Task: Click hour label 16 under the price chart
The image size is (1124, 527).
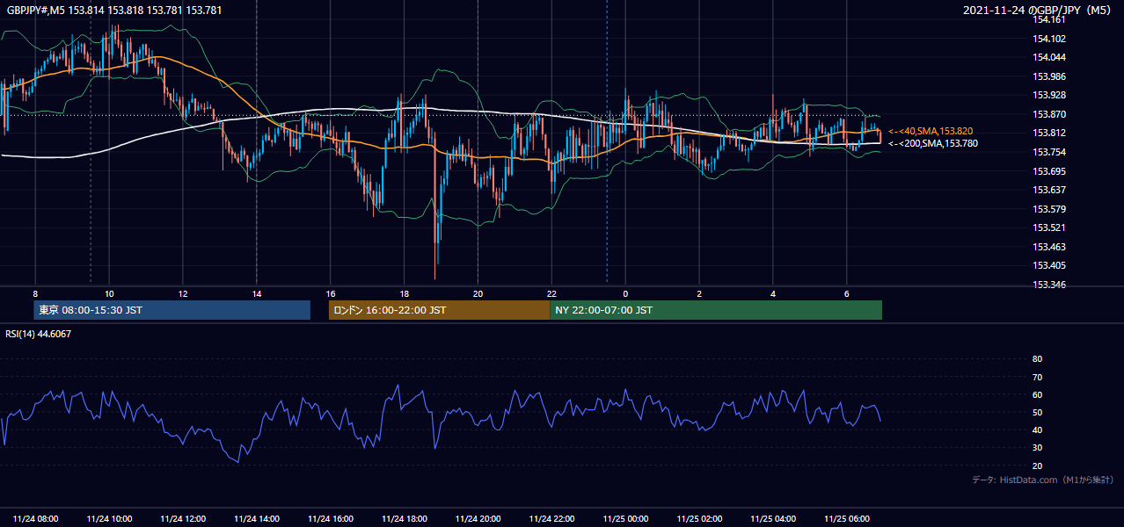Action: 330,293
